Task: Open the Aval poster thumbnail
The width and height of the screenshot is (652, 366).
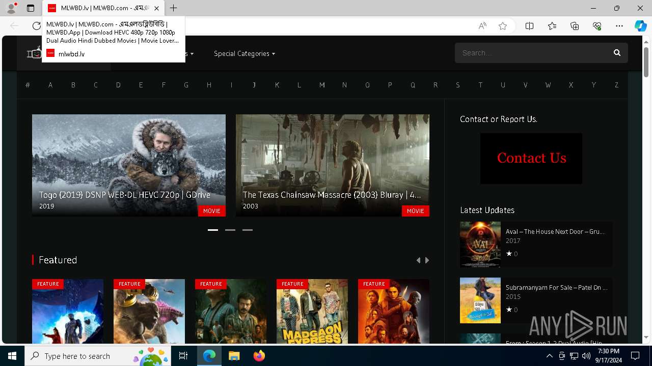Action: (x=480, y=245)
